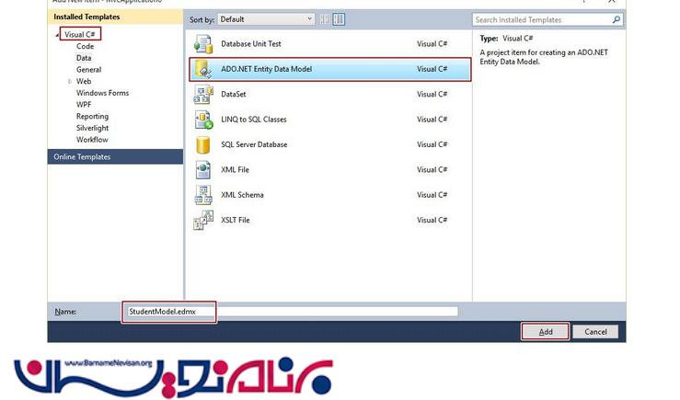Select the Database Unit Test template icon
Viewport: 680px width, 400px height.
point(203,43)
